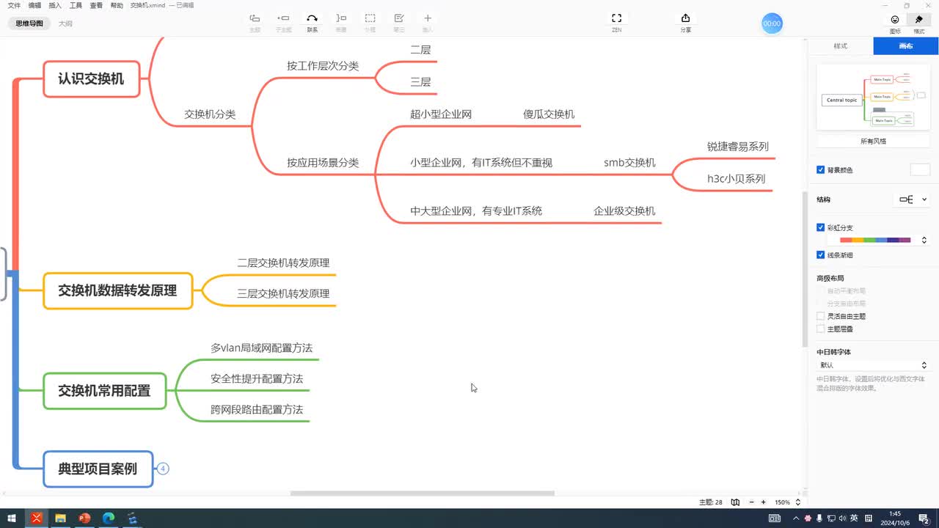Open the Structure (结构) dropdown
The image size is (939, 528).
click(x=913, y=199)
